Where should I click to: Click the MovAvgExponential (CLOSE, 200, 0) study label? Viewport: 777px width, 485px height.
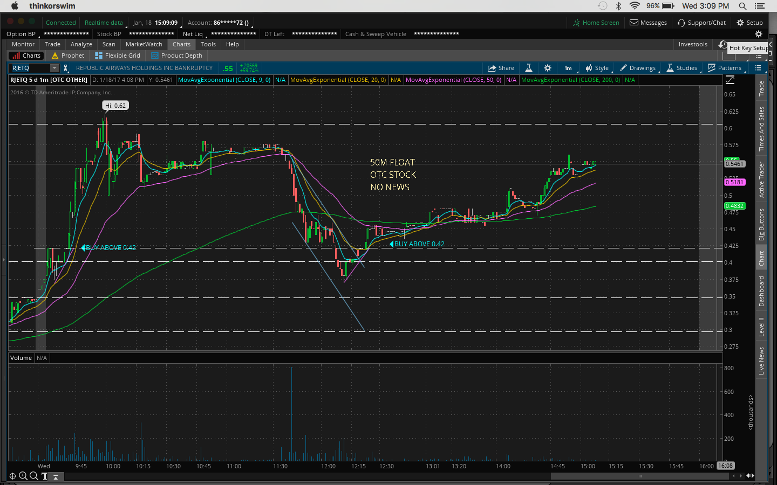(571, 80)
